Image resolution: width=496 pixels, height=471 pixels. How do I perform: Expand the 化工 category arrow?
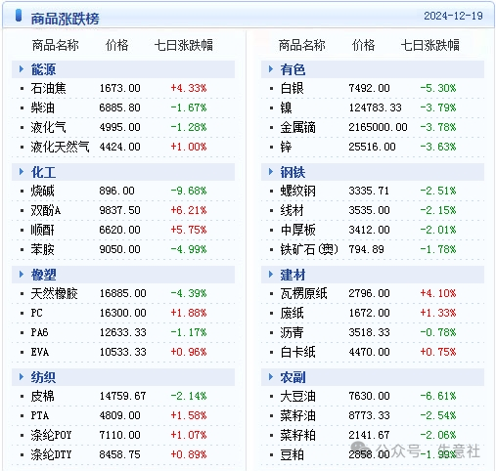(22, 172)
